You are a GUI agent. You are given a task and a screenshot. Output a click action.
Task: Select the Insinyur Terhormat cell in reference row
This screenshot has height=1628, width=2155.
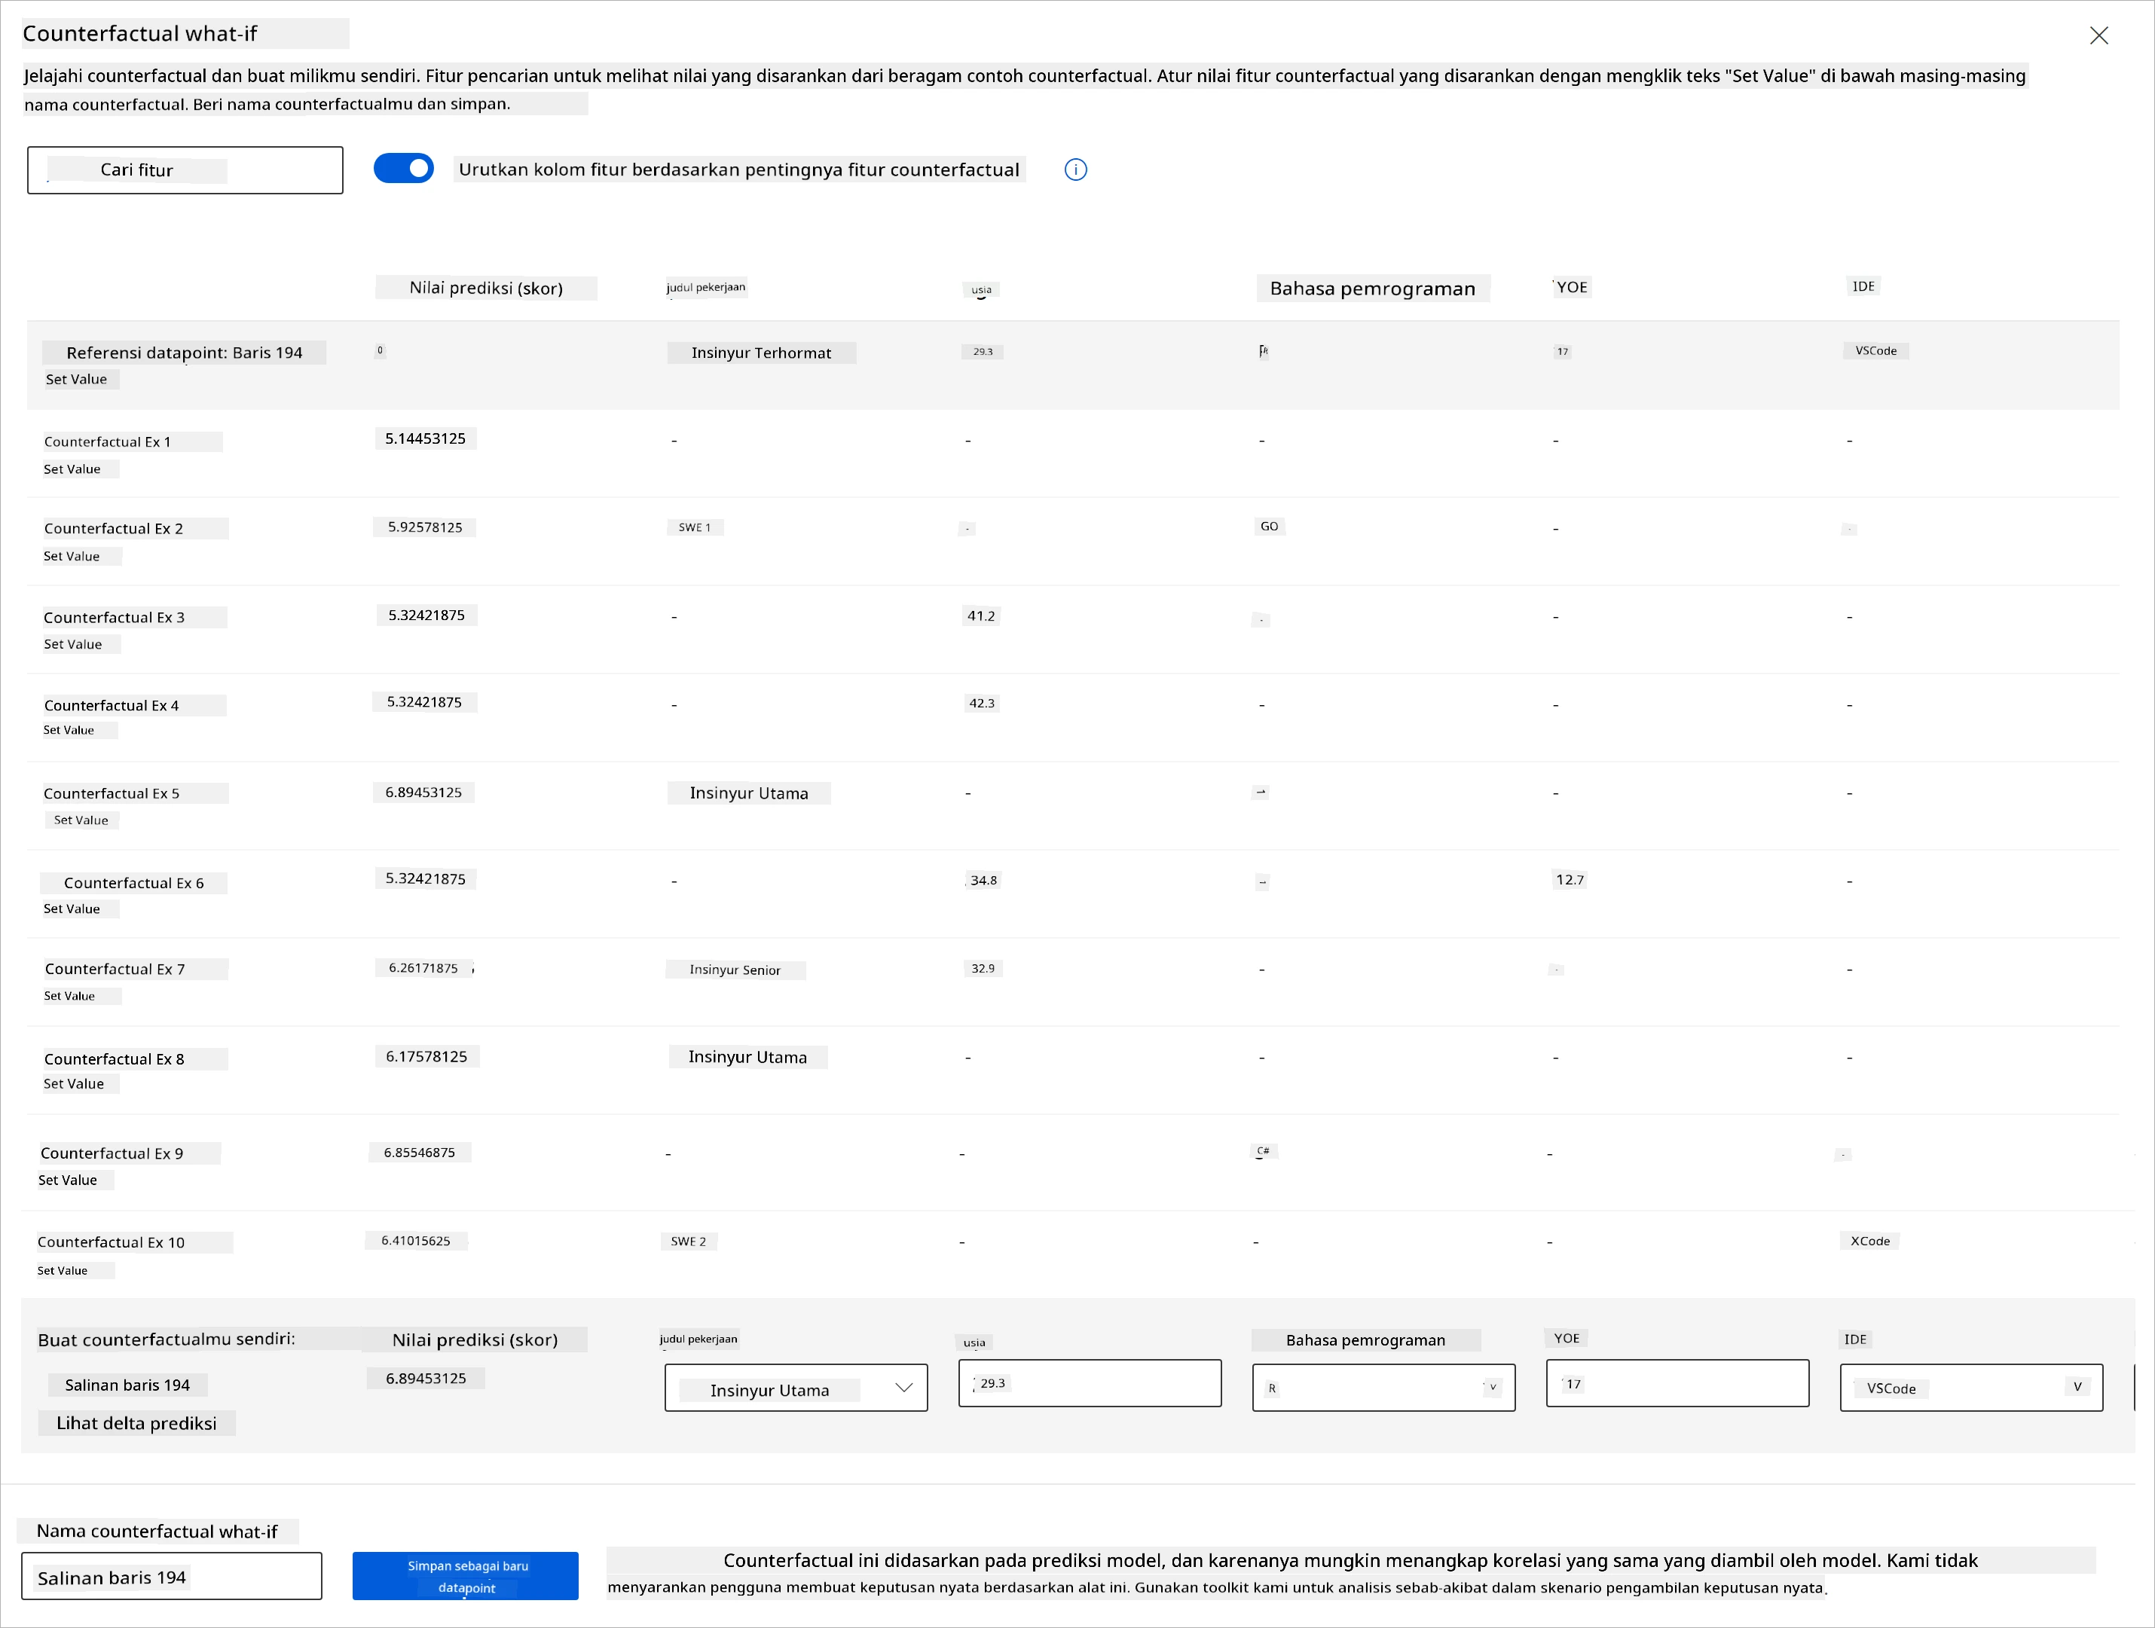[762, 353]
